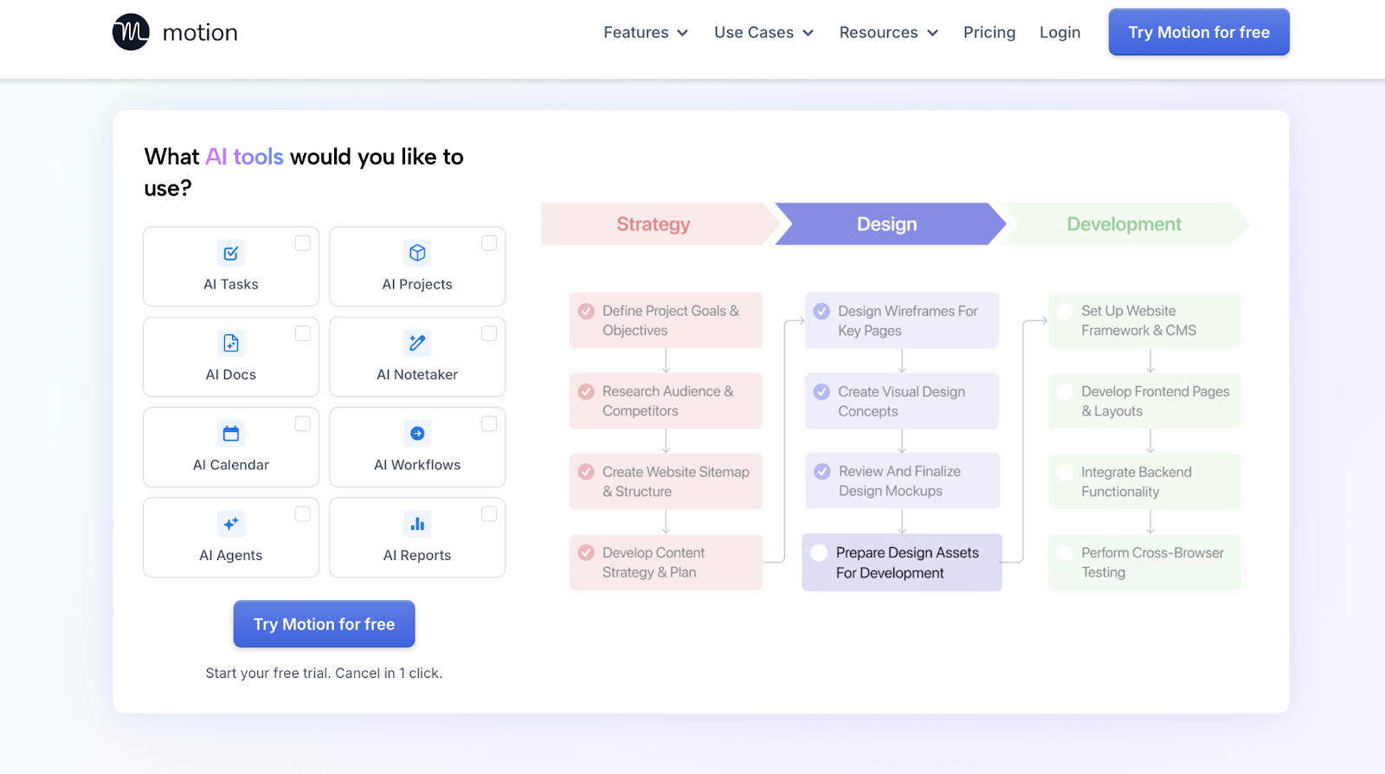Image resolution: width=1385 pixels, height=774 pixels.
Task: Expand the Resources dropdown
Action: (x=888, y=32)
